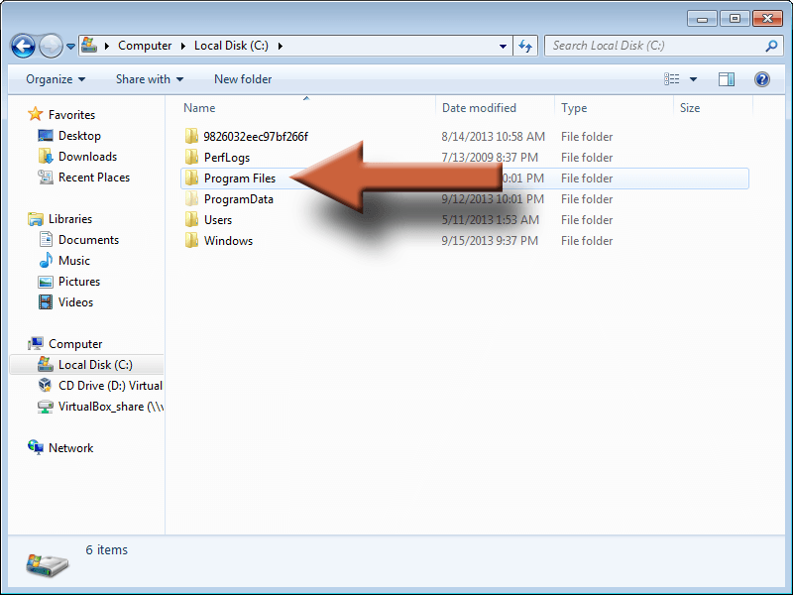Screen dimensions: 793x595
Task: Open the recent pages dropdown arrow
Action: coord(70,46)
